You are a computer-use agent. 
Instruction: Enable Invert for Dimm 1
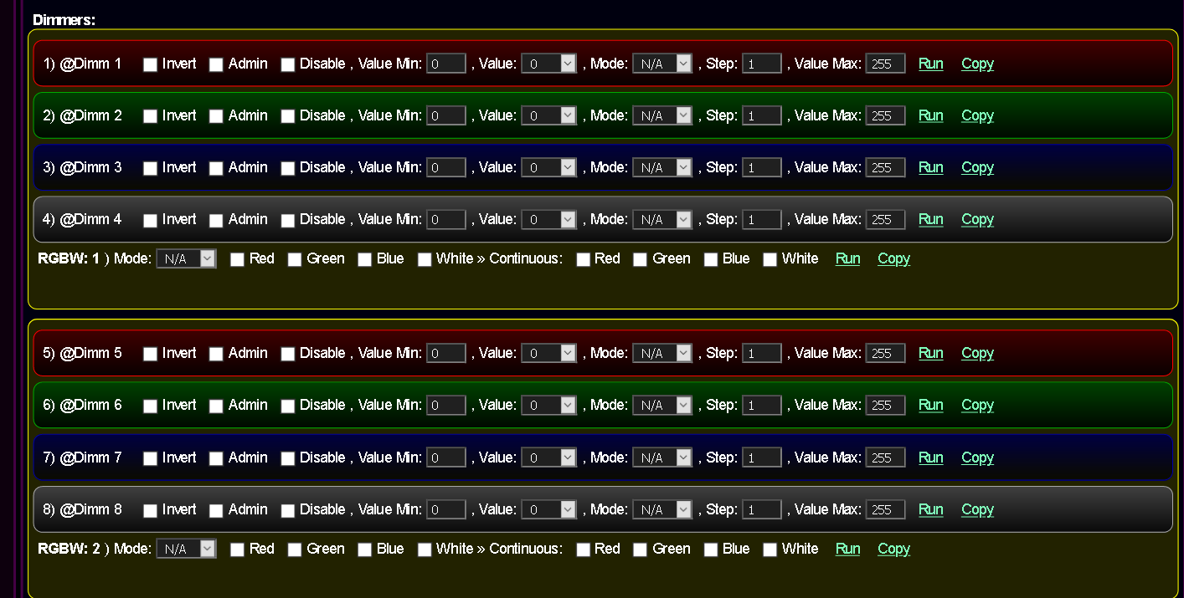[x=150, y=64]
